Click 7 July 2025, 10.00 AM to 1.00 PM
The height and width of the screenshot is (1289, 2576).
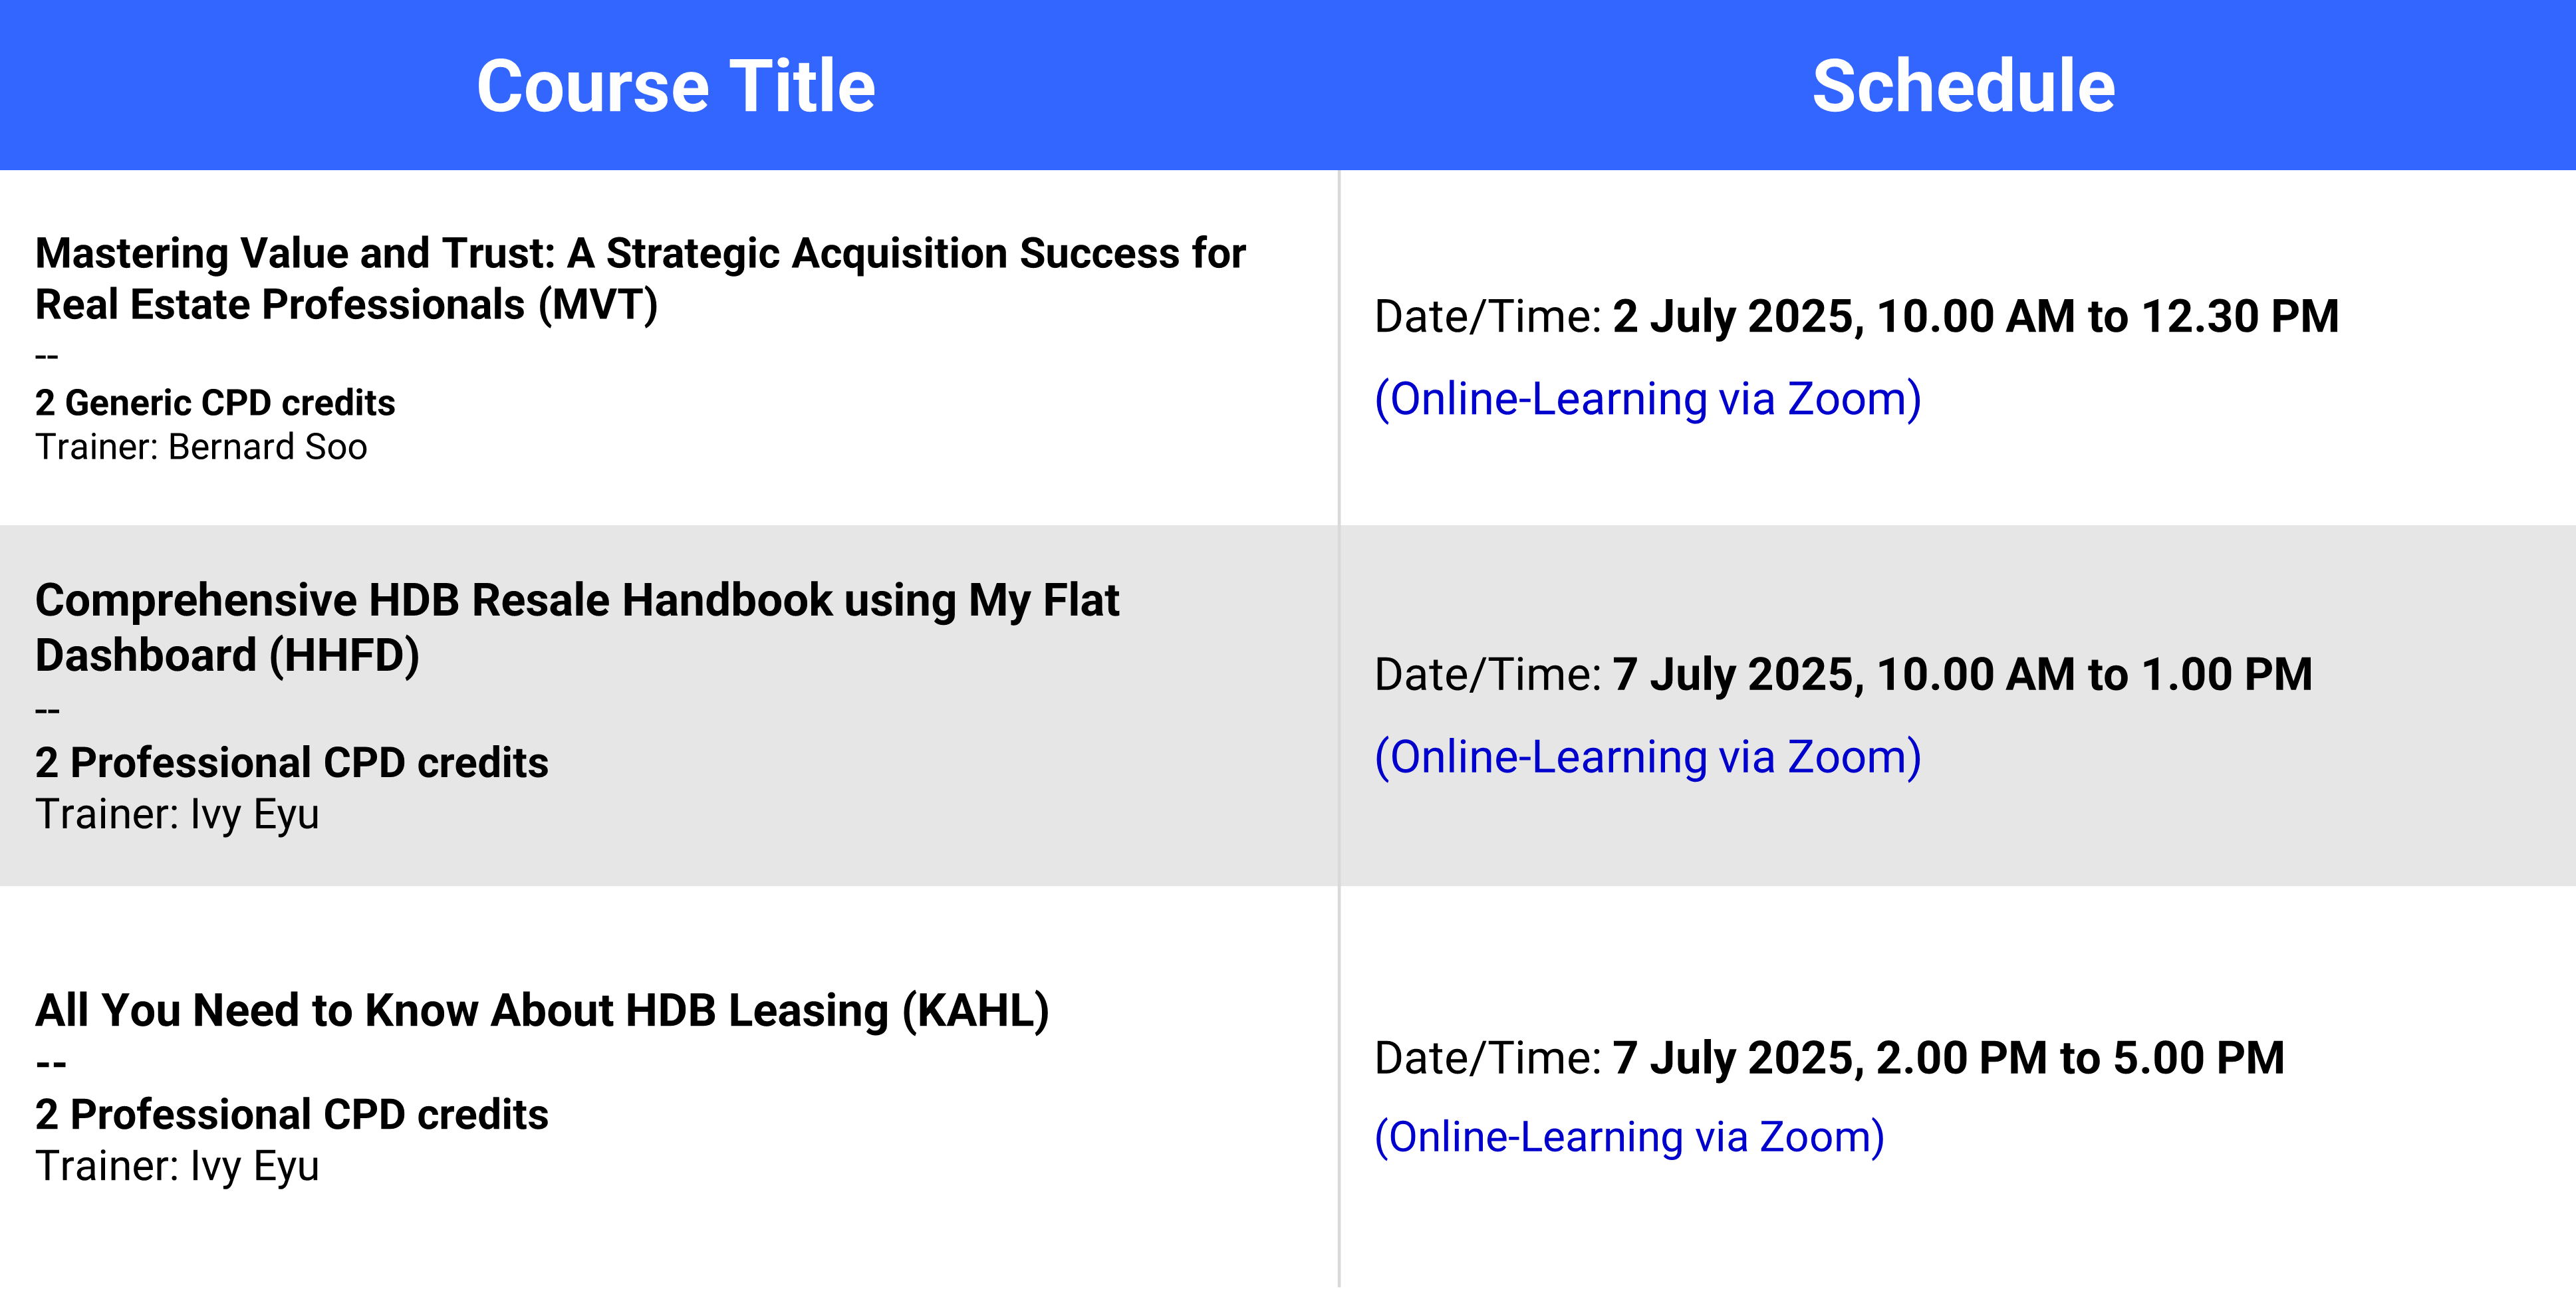[x=1962, y=675]
